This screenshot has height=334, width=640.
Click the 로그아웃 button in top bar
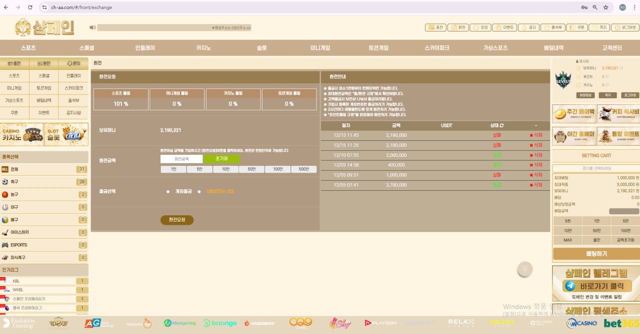pos(624,27)
